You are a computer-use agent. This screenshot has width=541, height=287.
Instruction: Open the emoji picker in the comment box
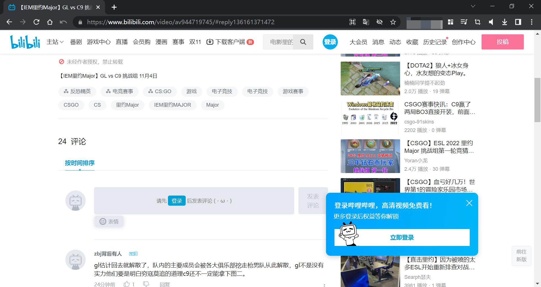pyautogui.click(x=109, y=221)
